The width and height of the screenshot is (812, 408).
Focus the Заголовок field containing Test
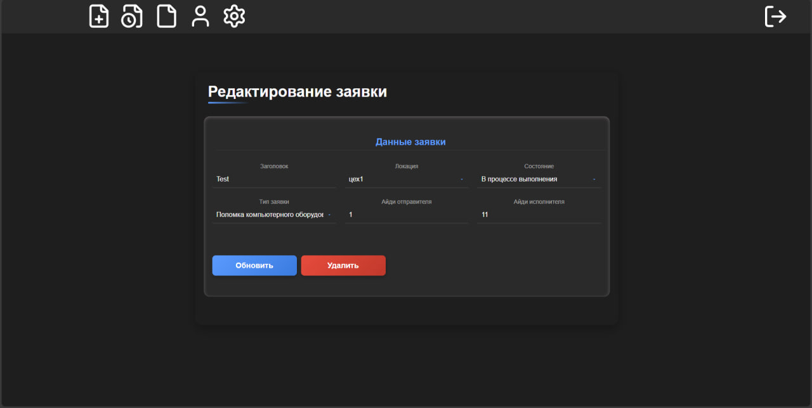[x=274, y=180]
